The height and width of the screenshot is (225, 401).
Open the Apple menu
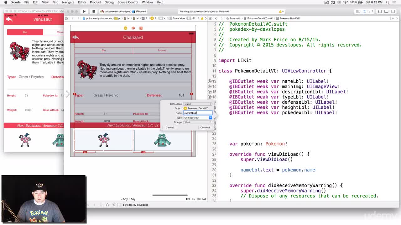point(5,2)
